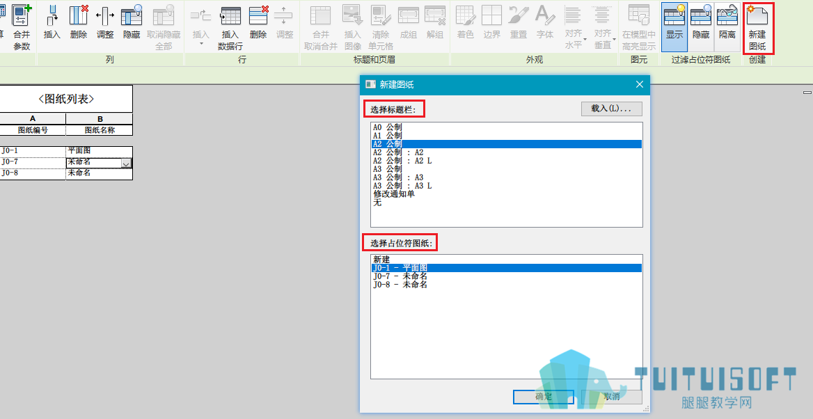The image size is (813, 419).
Task: Select titleblock A2 公制 : A2 L
Action: [507, 160]
